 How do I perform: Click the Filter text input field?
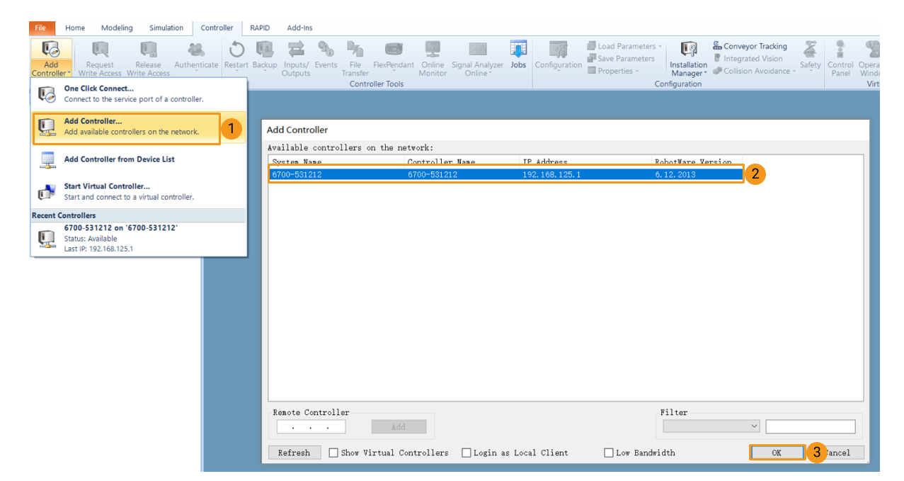point(810,426)
